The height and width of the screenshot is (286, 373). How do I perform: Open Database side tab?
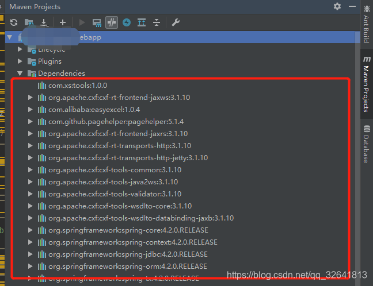[x=366, y=144]
